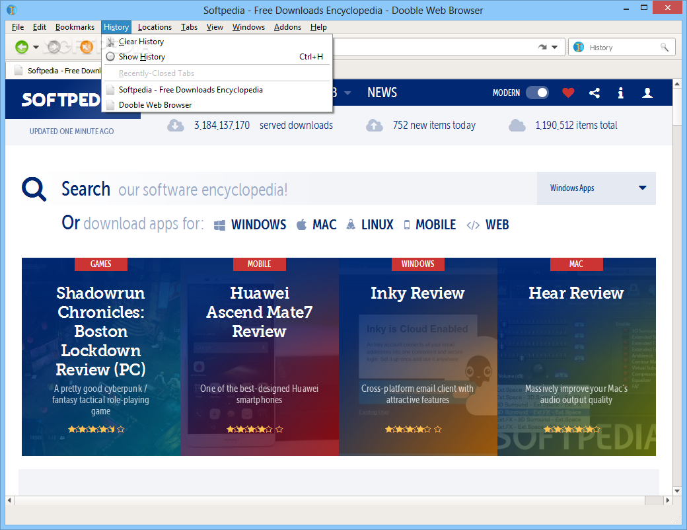Open Hear Review card
This screenshot has height=530, width=687.
pos(577,356)
